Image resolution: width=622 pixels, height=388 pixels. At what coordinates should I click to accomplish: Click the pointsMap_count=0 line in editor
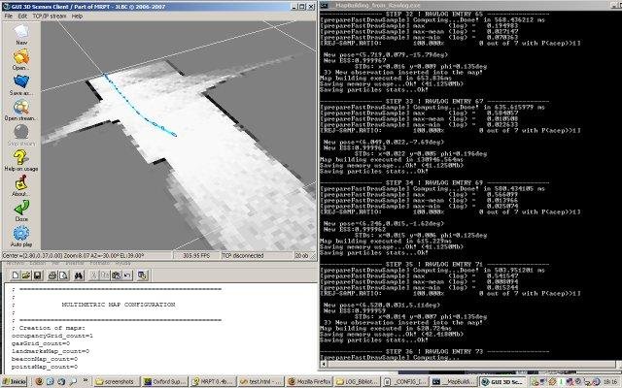click(x=45, y=367)
